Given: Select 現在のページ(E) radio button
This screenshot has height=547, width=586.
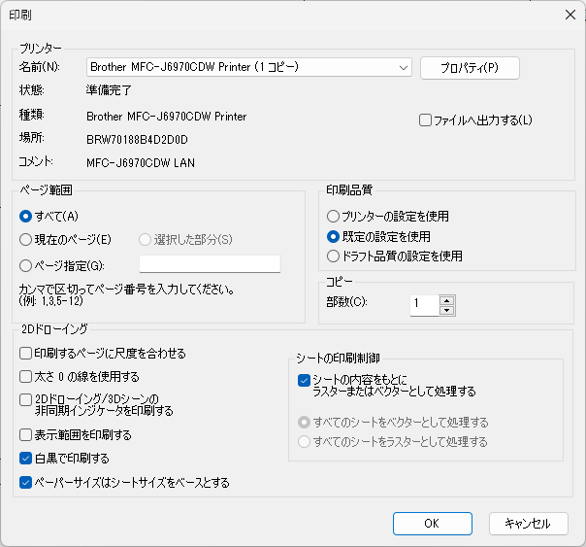Looking at the screenshot, I should coord(26,239).
